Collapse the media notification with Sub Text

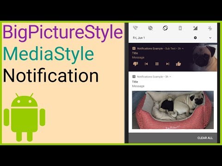point(183,48)
